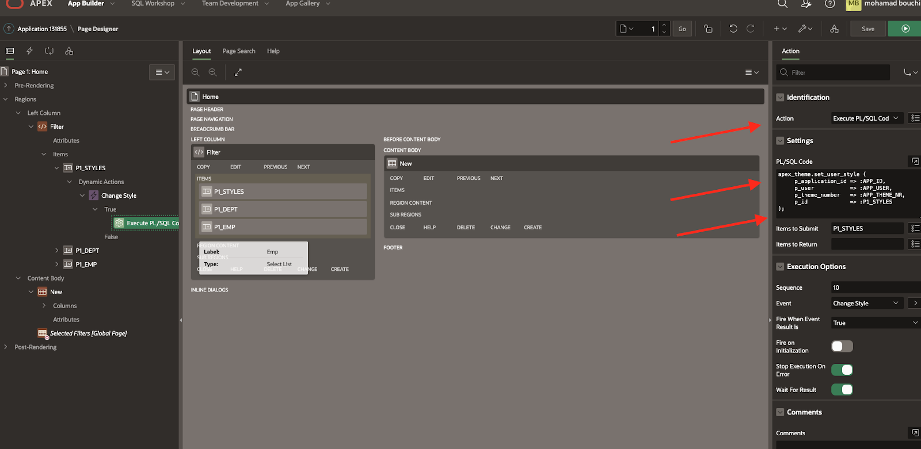
Task: Select P1_DEPT item in layout
Action: pyautogui.click(x=283, y=209)
